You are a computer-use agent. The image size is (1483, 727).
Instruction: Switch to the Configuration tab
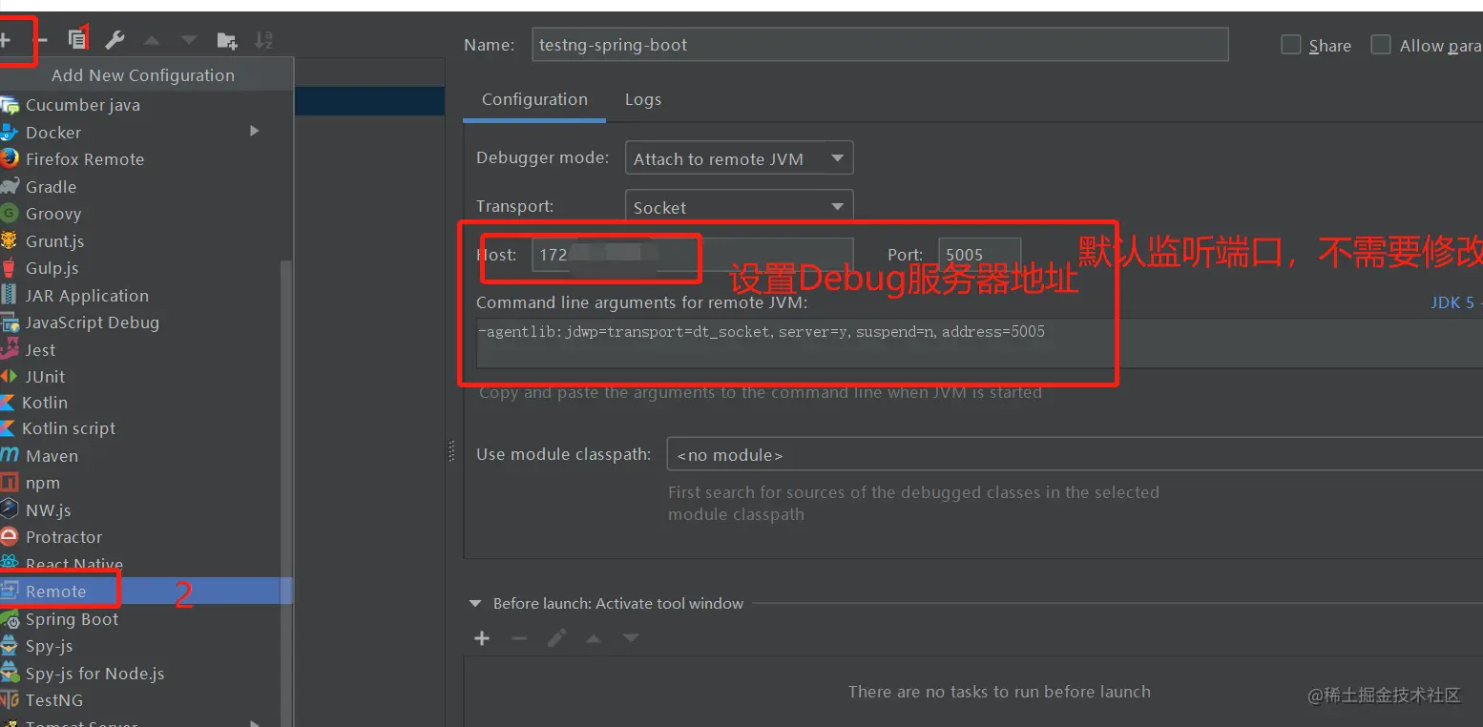(x=534, y=99)
